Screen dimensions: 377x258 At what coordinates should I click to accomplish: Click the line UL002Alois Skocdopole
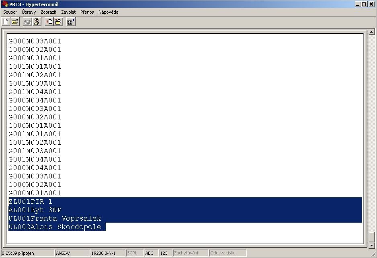tap(56, 227)
